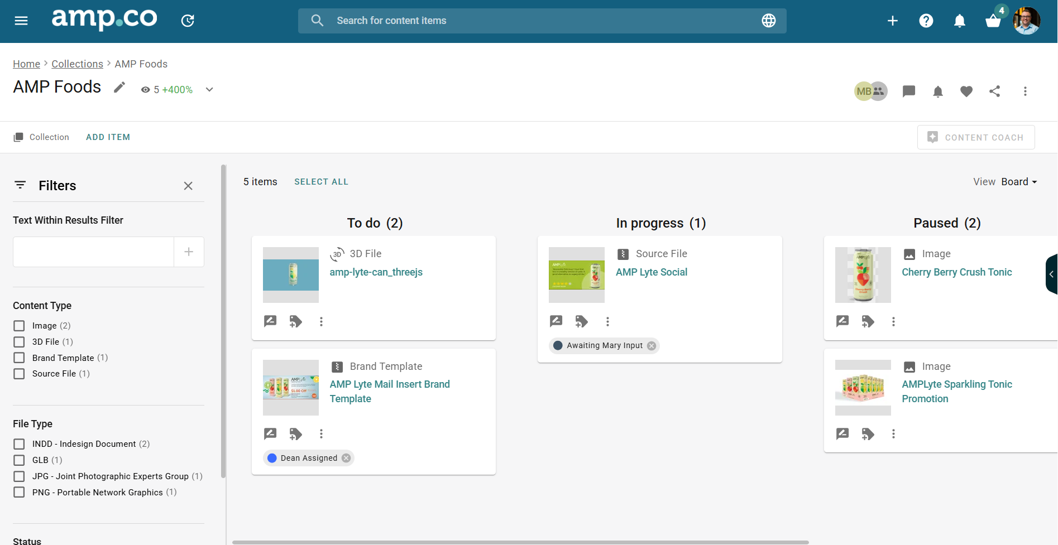1058x545 pixels.
Task: Remove the Awaiting Mary Input tag
Action: 652,346
